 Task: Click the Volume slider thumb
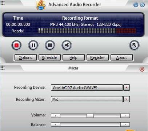pos(90,116)
